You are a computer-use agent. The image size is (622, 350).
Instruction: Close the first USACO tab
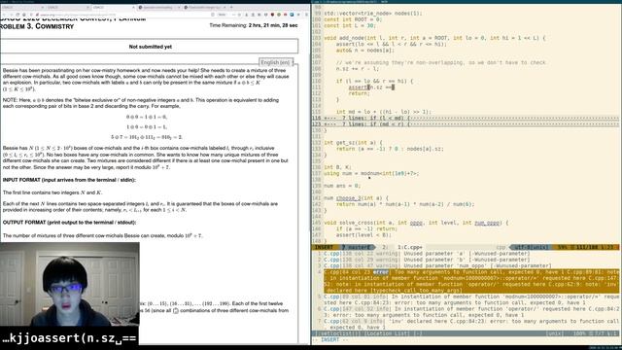[43, 7]
